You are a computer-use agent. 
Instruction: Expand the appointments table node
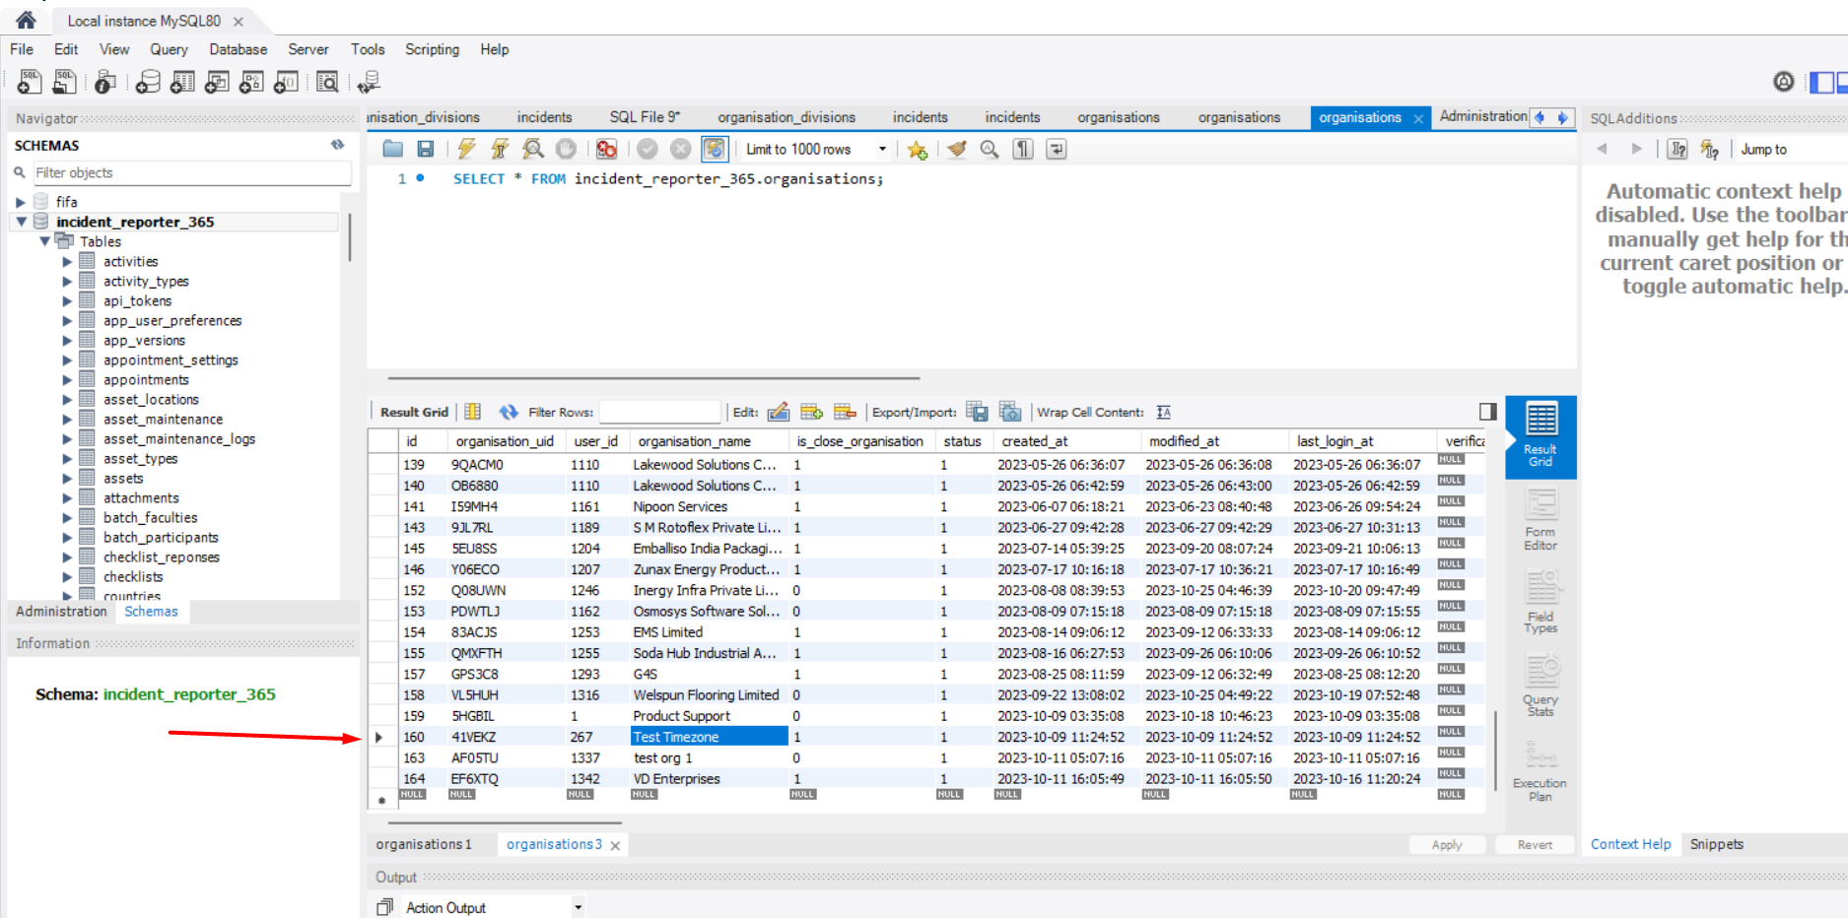click(67, 380)
